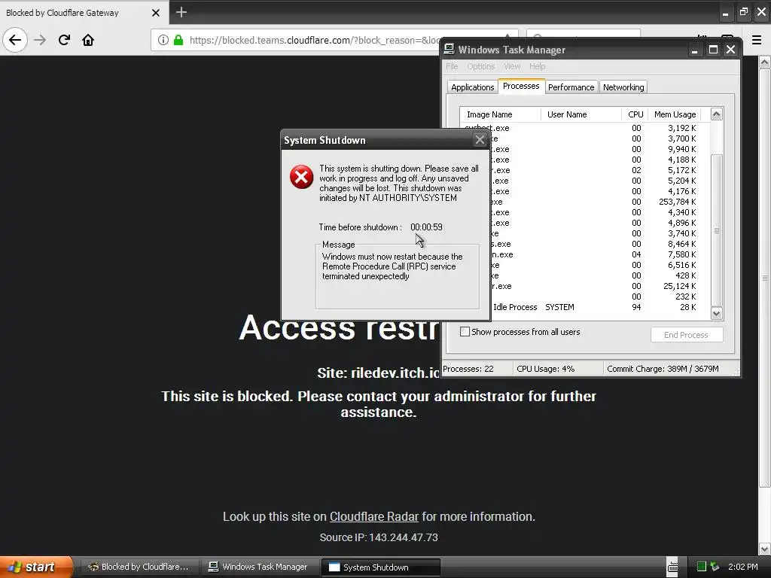Image resolution: width=771 pixels, height=578 pixels.
Task: Open a new browser tab with plus icon
Action: point(181,12)
